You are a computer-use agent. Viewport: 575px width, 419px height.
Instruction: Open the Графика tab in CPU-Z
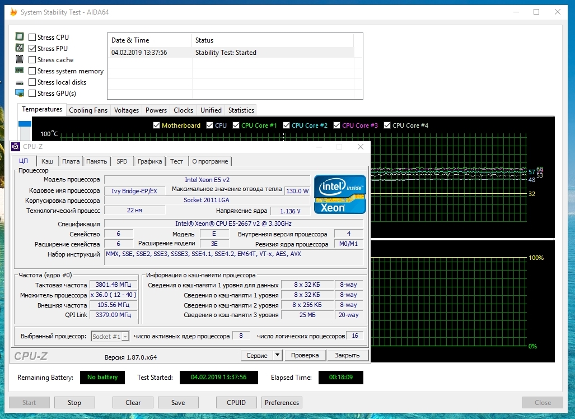(149, 161)
